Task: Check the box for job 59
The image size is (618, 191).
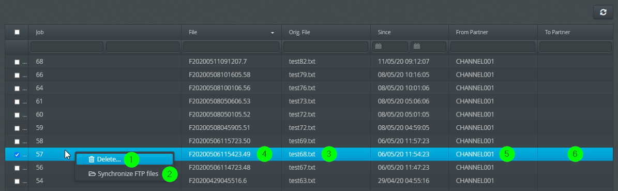Action: 17,128
